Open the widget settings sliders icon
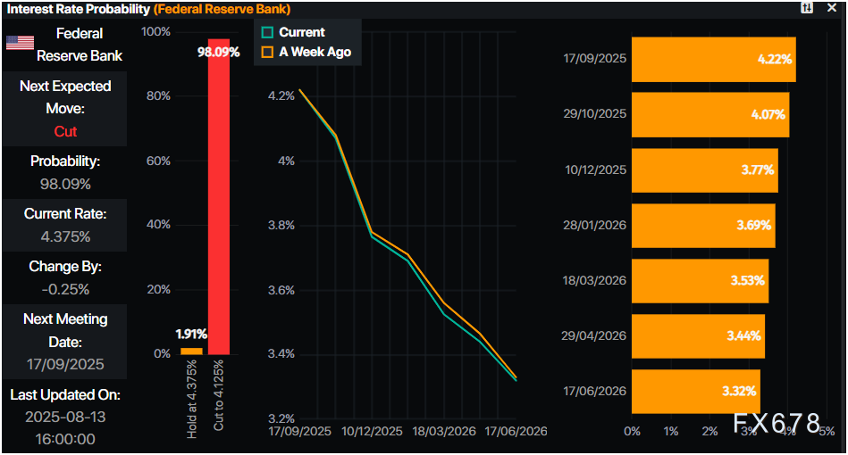Screen dimensions: 848x455 pos(807,7)
